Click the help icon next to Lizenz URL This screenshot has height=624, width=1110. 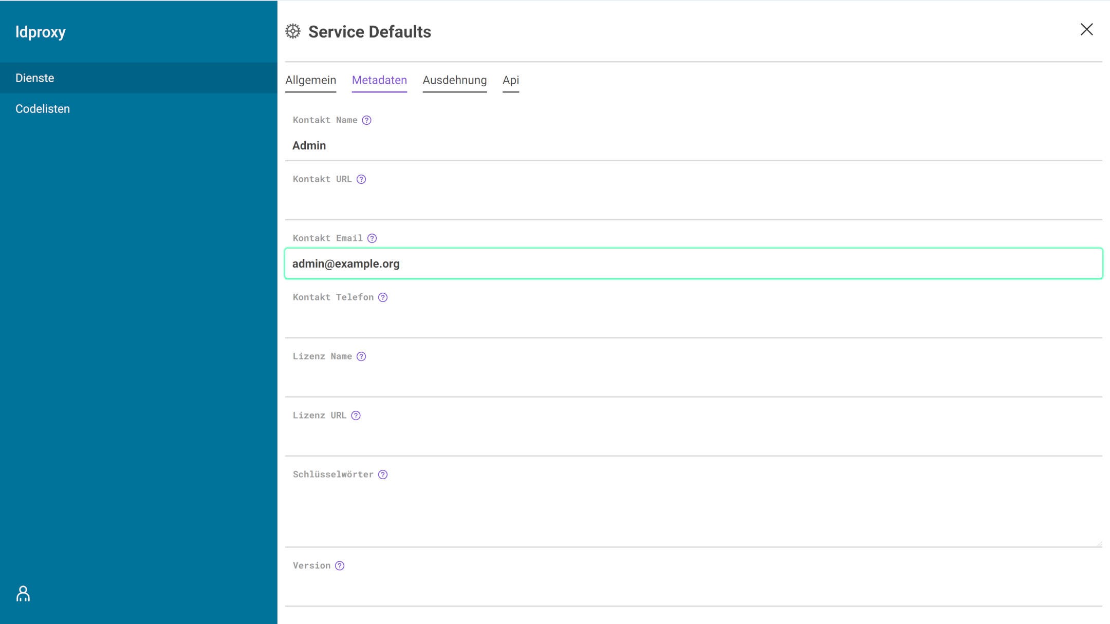(x=357, y=415)
